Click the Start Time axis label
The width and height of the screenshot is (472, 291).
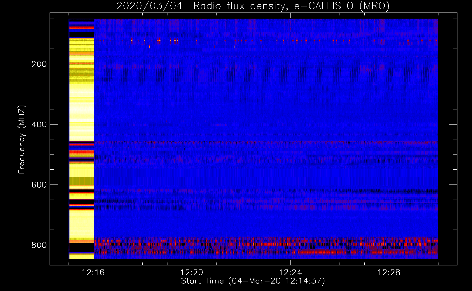[x=253, y=281]
